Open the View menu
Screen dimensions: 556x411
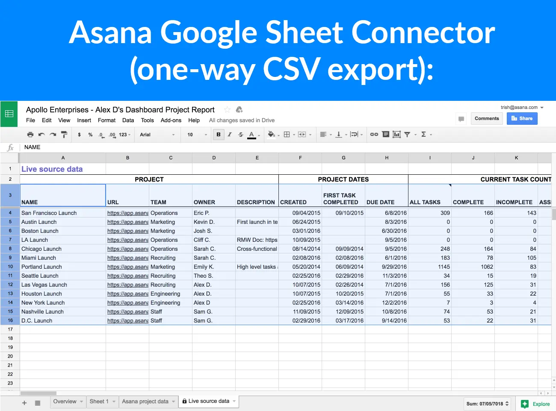[x=64, y=120]
